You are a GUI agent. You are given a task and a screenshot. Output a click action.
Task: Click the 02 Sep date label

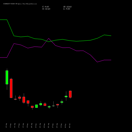point(70,126)
